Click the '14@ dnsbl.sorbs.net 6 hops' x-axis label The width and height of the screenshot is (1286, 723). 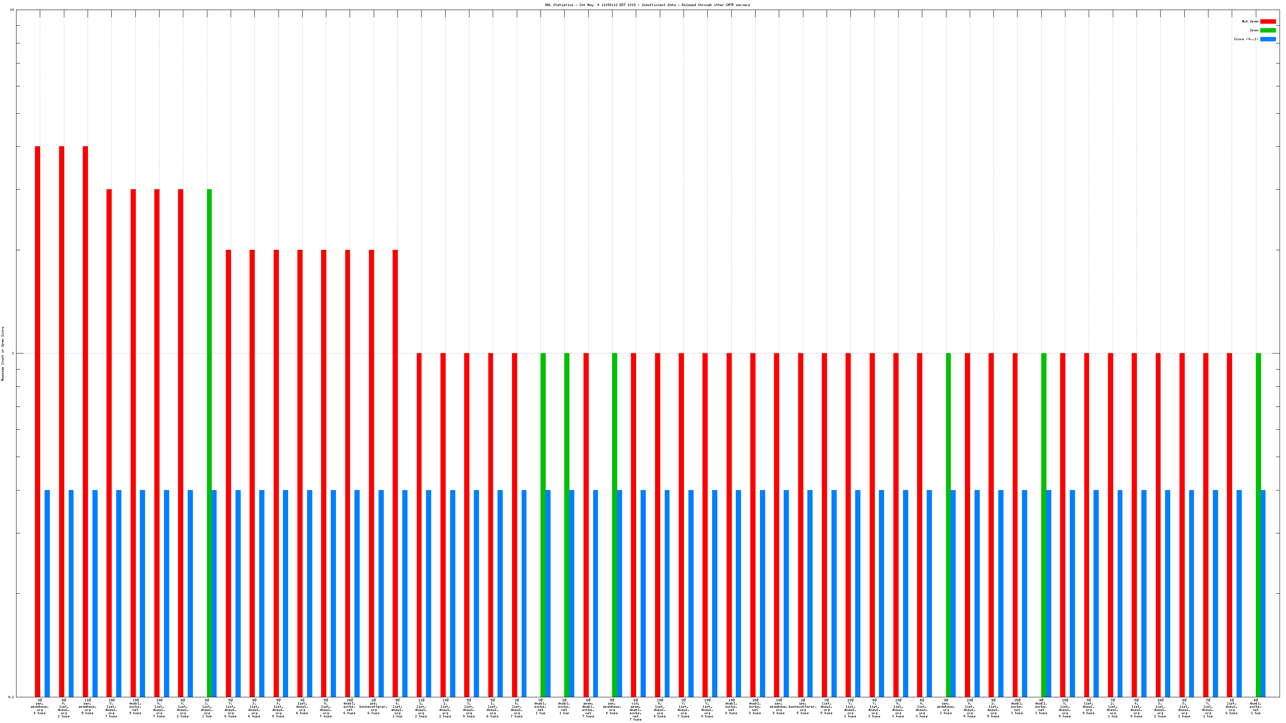pos(349,707)
